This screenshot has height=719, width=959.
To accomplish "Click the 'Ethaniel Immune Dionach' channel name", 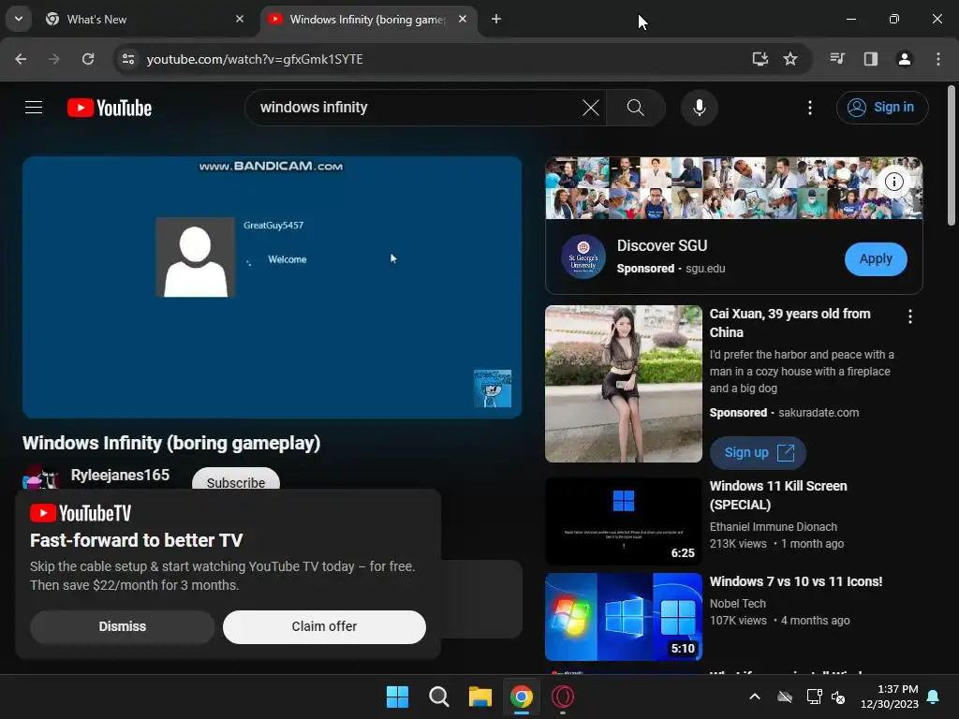I will [x=773, y=527].
